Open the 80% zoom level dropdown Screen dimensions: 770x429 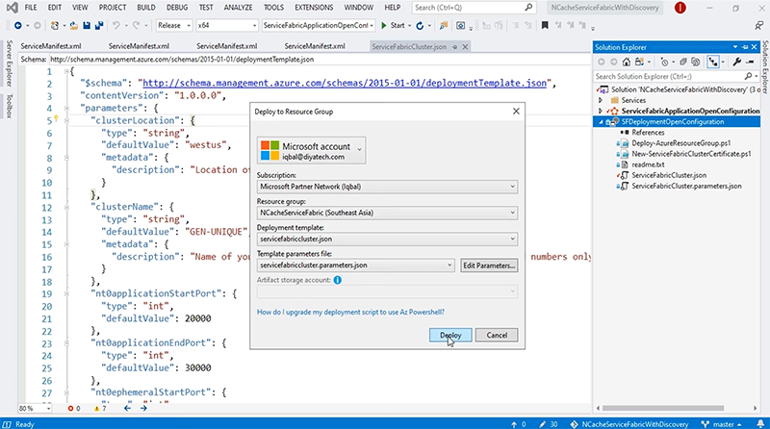click(x=35, y=409)
